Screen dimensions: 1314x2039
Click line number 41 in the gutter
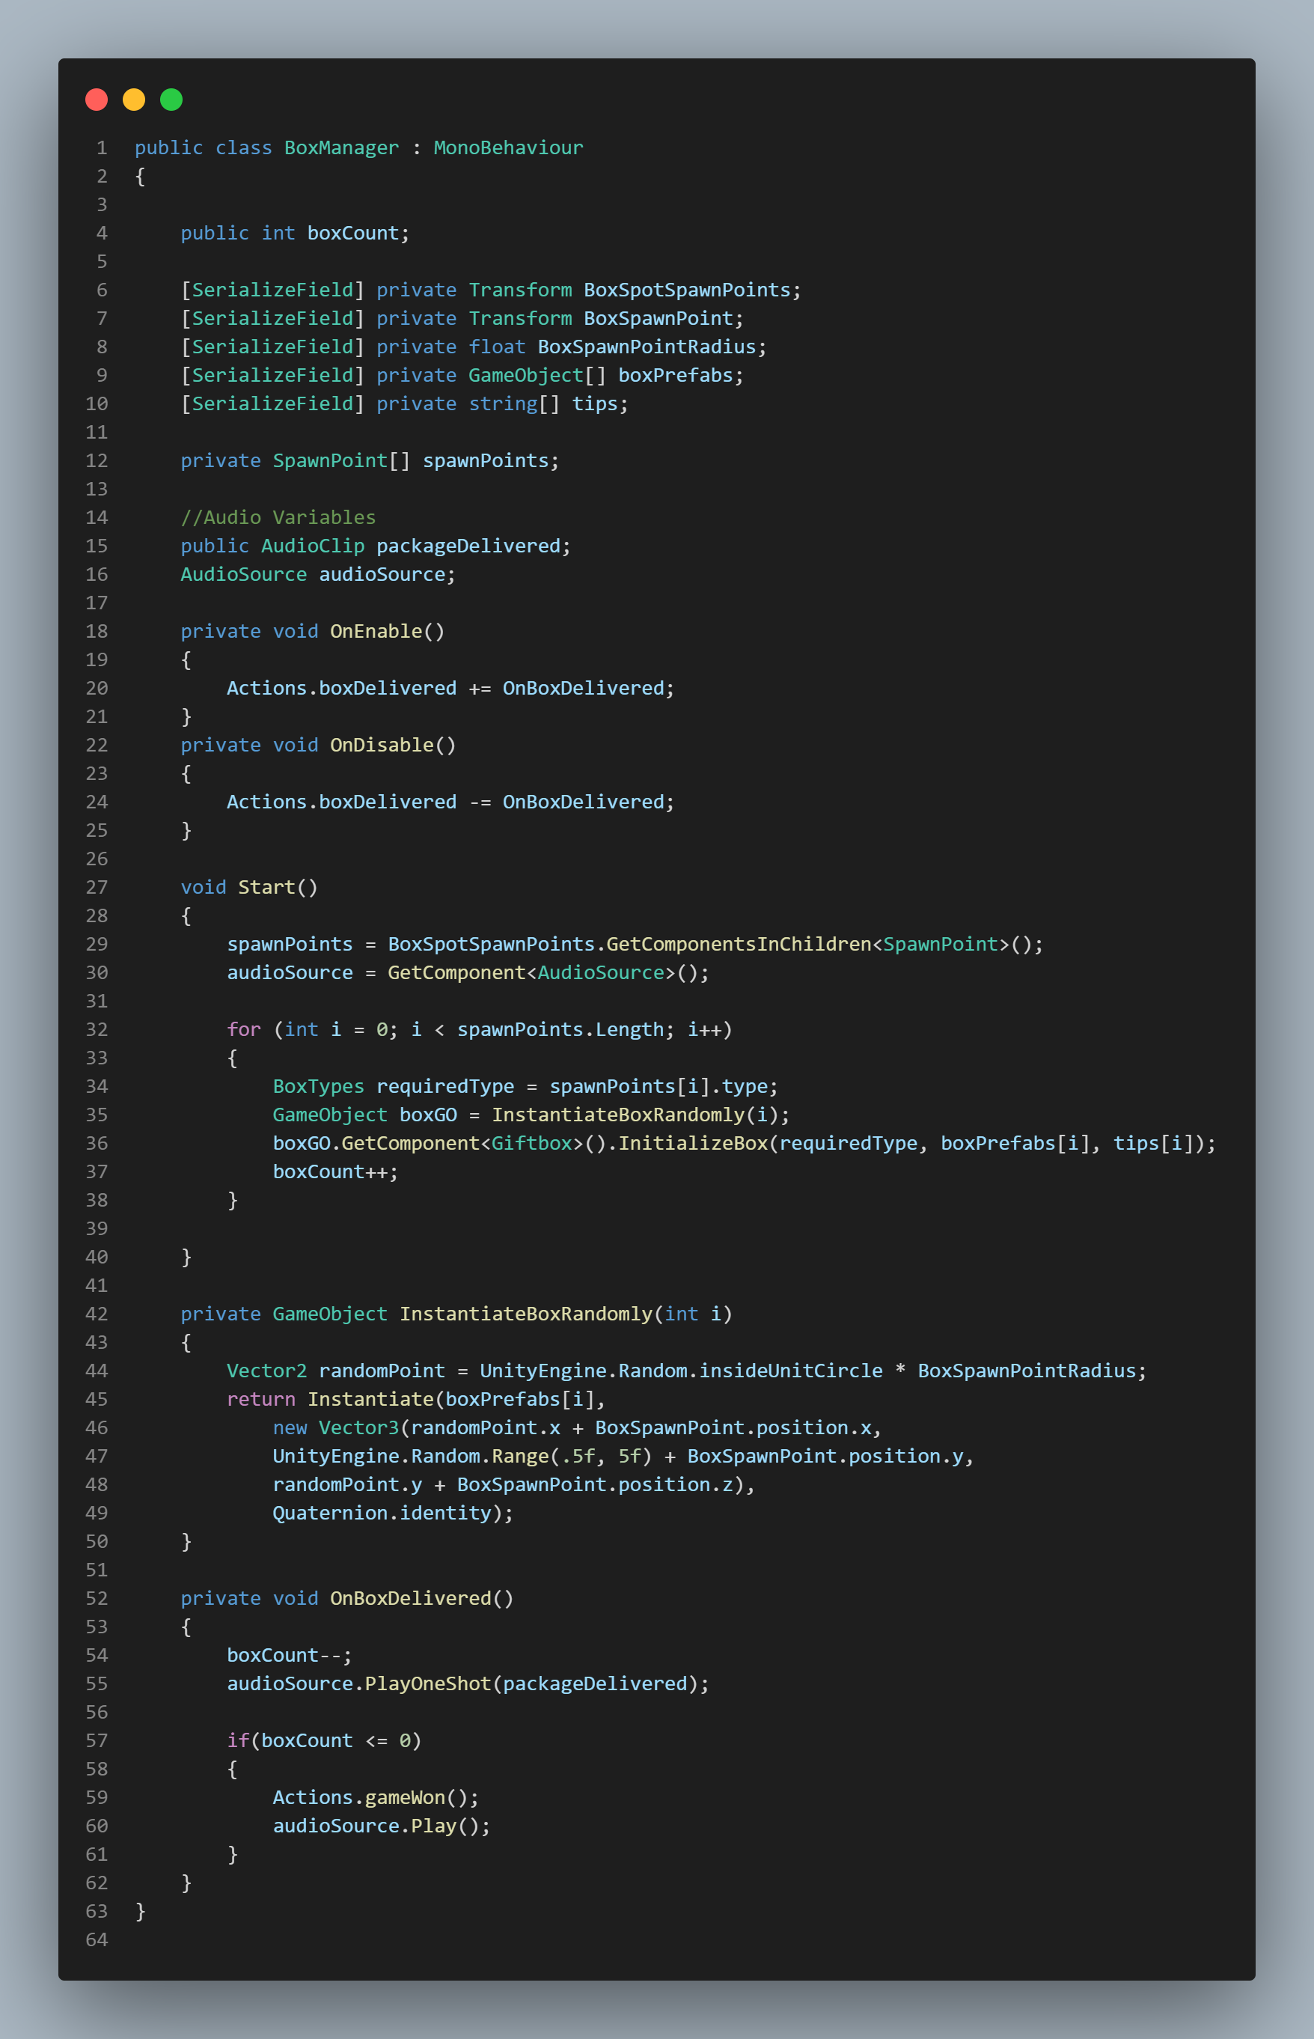pyautogui.click(x=97, y=1285)
